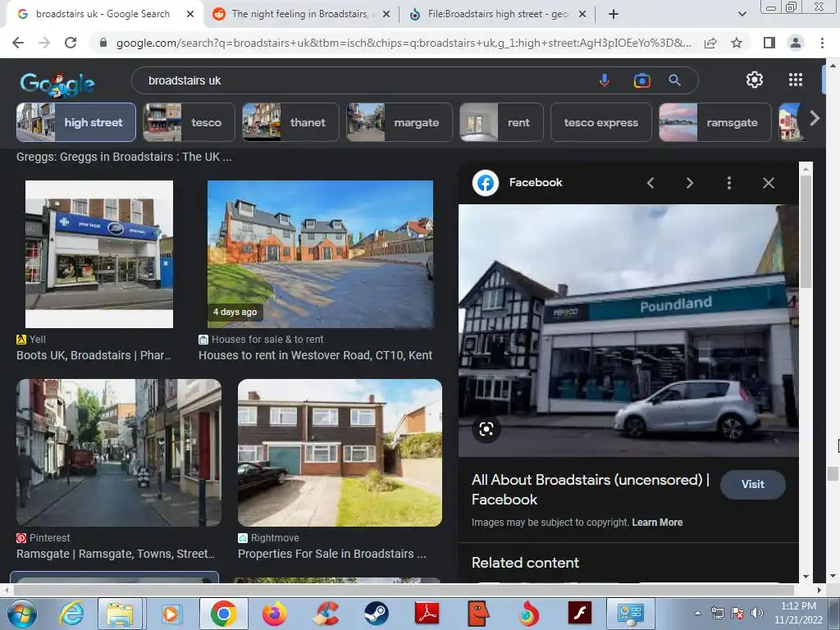Toggle the high street filter chip
Image resolution: width=840 pixels, height=630 pixels.
76,123
